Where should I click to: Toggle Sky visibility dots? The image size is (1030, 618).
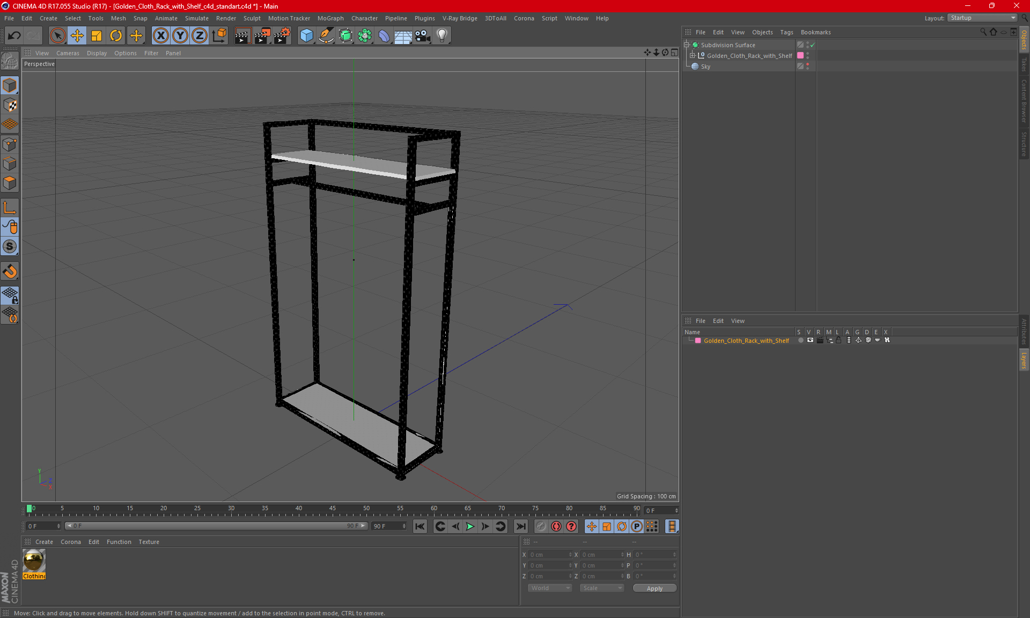(807, 66)
